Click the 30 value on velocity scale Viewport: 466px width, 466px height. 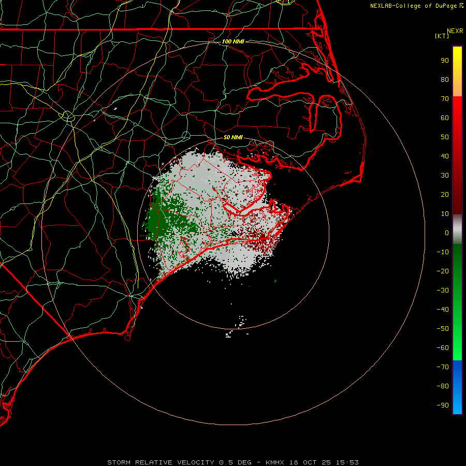445,176
